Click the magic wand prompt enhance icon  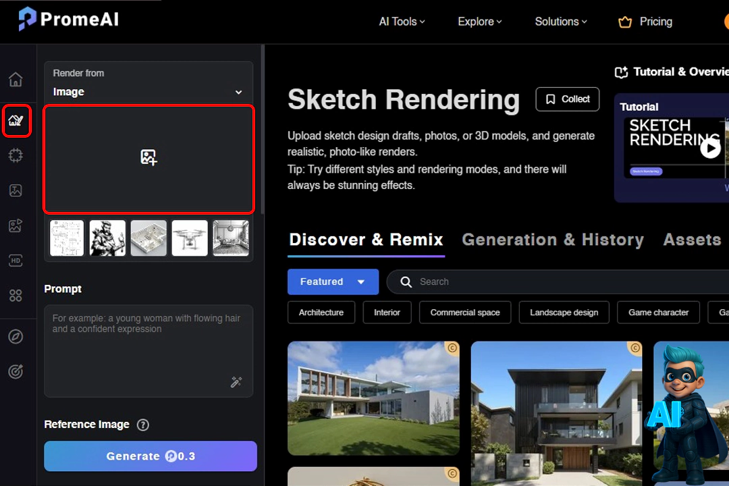click(x=236, y=382)
